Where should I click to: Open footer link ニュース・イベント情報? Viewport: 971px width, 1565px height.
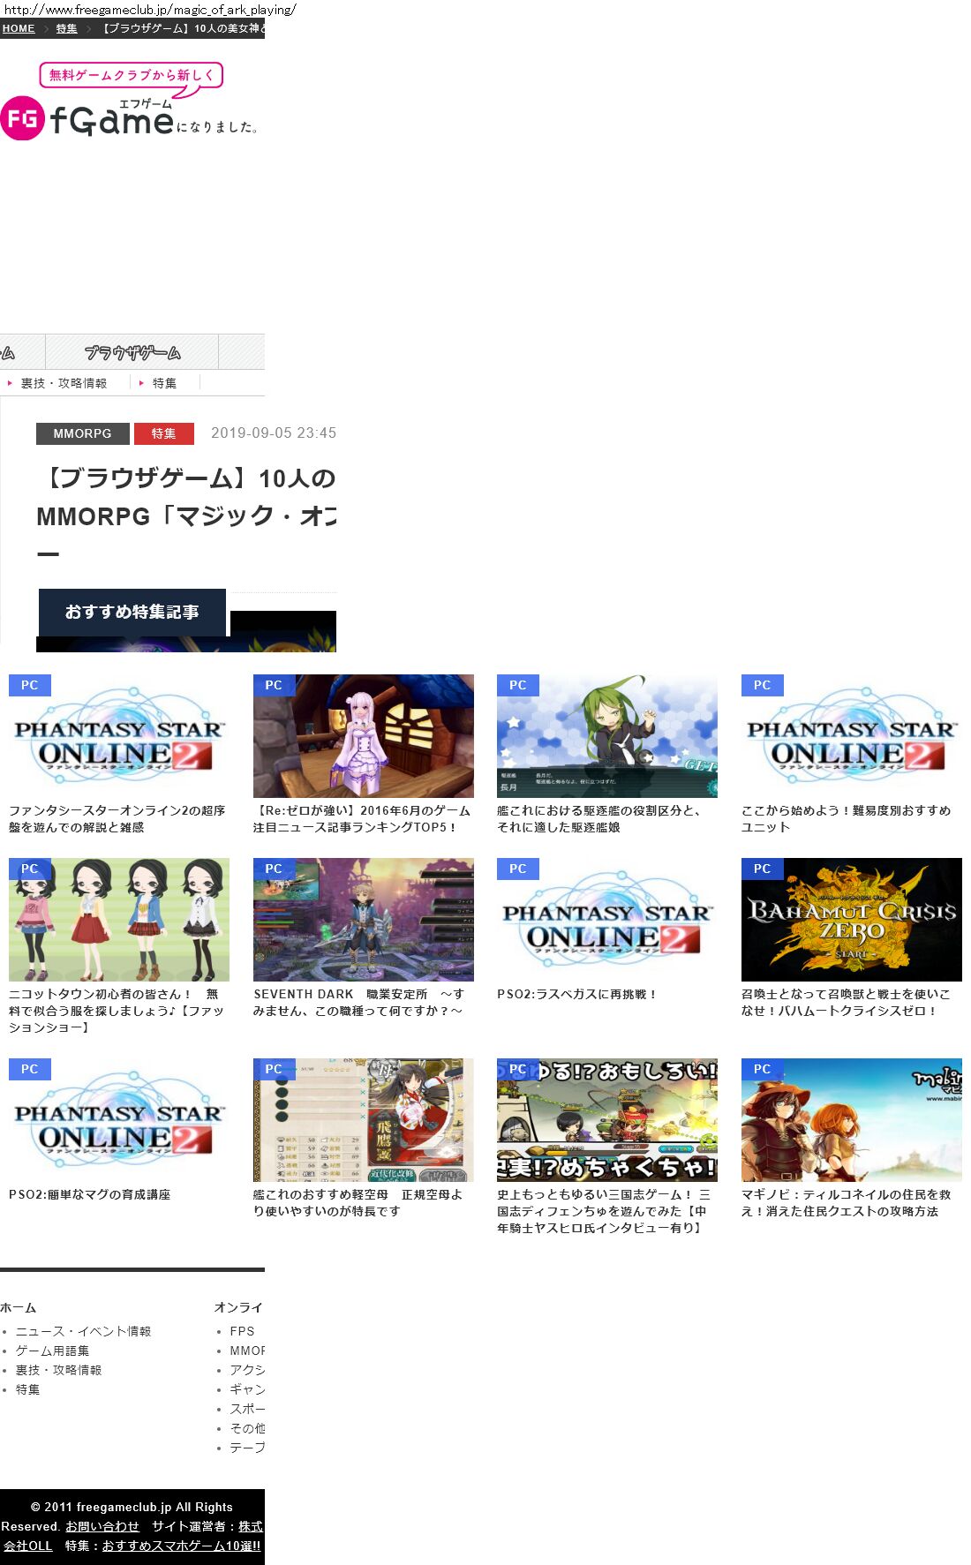coord(83,1331)
